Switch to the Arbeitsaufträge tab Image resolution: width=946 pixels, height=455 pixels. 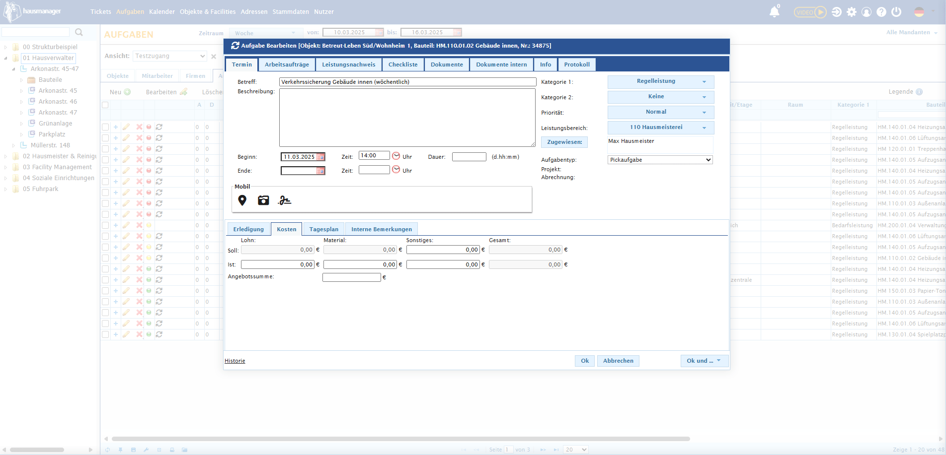(x=287, y=65)
